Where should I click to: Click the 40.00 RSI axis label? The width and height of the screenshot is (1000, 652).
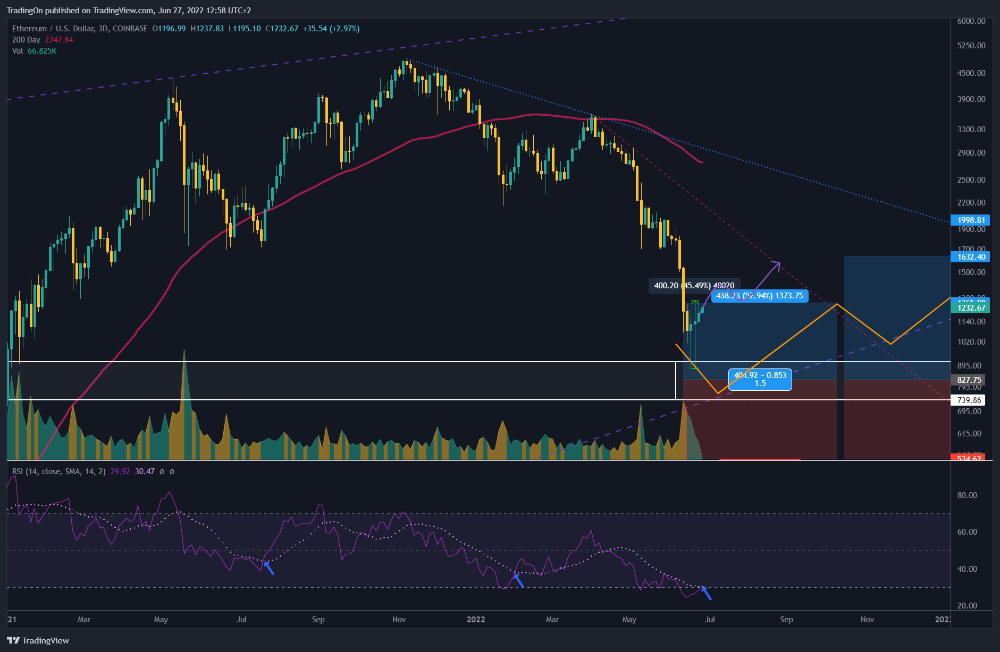[x=967, y=569]
